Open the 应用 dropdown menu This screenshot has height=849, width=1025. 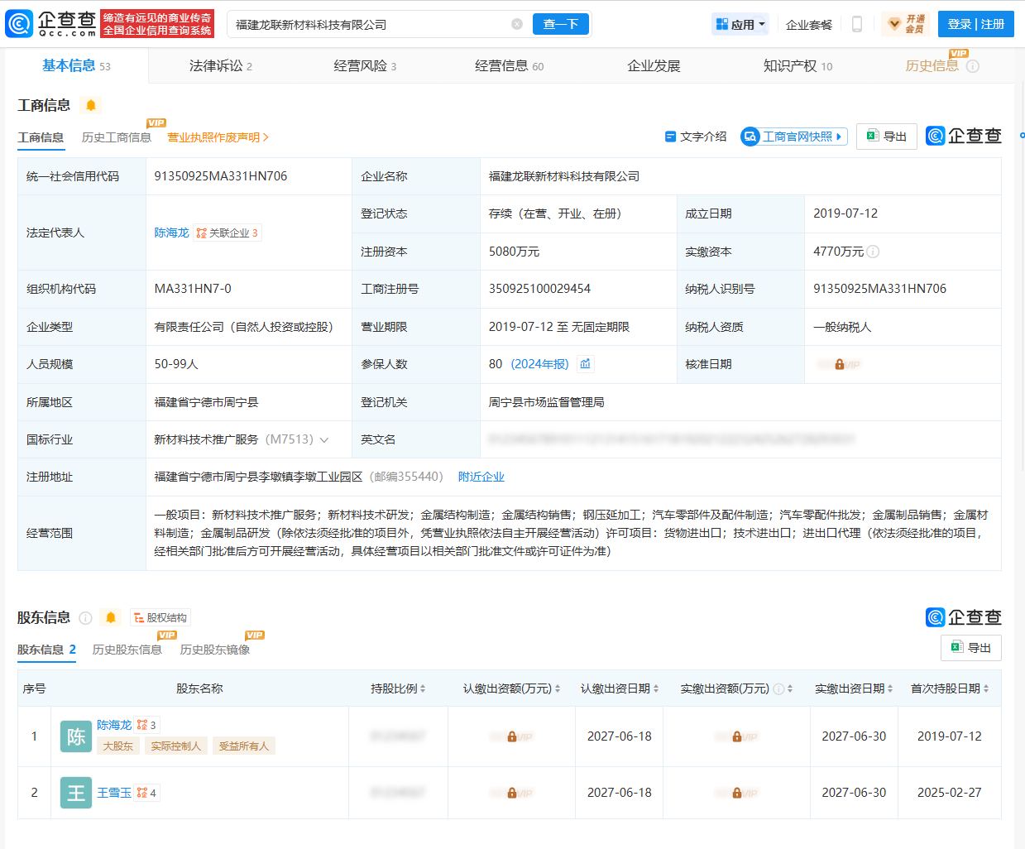click(740, 24)
